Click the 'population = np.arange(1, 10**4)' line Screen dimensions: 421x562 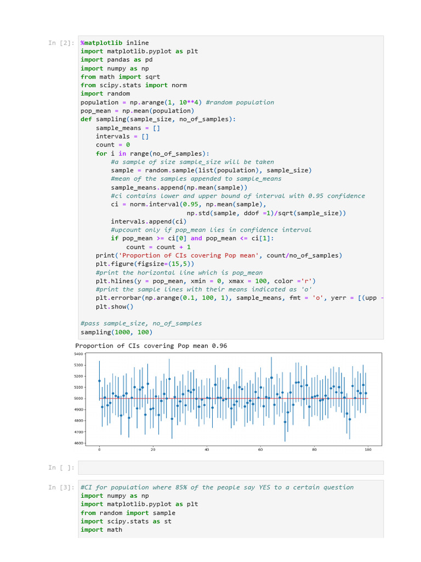click(x=177, y=103)
